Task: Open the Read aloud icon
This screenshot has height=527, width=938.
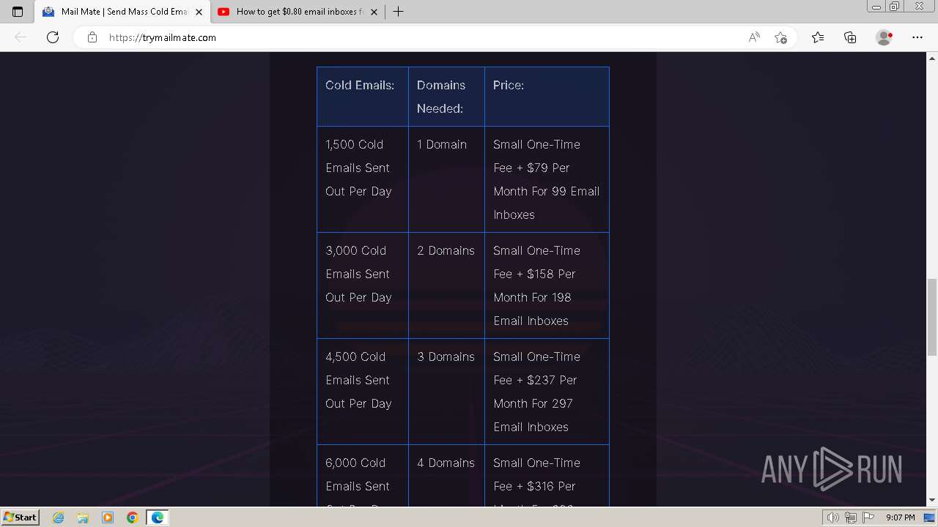Action: (754, 37)
